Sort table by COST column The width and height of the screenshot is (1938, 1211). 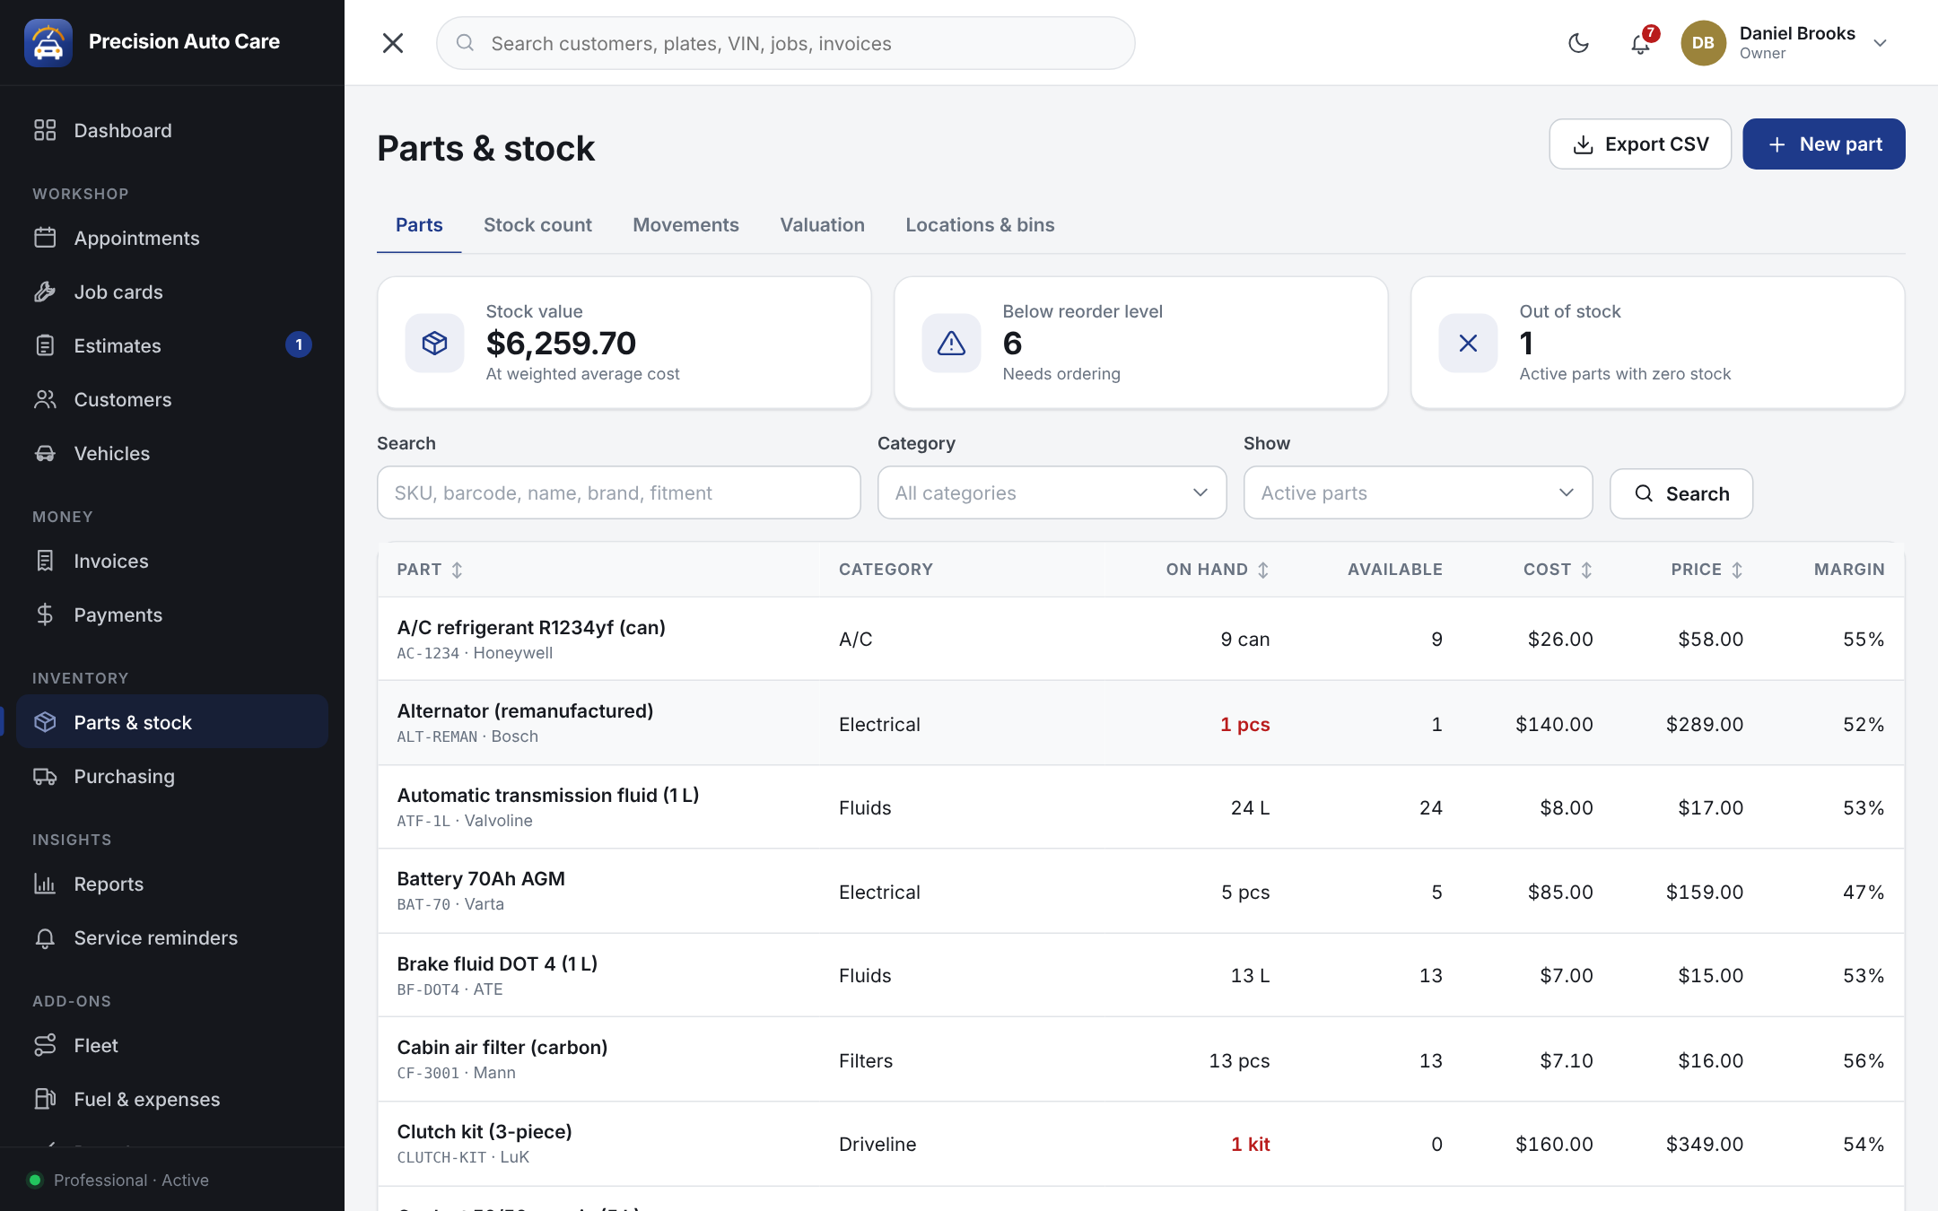(1558, 570)
